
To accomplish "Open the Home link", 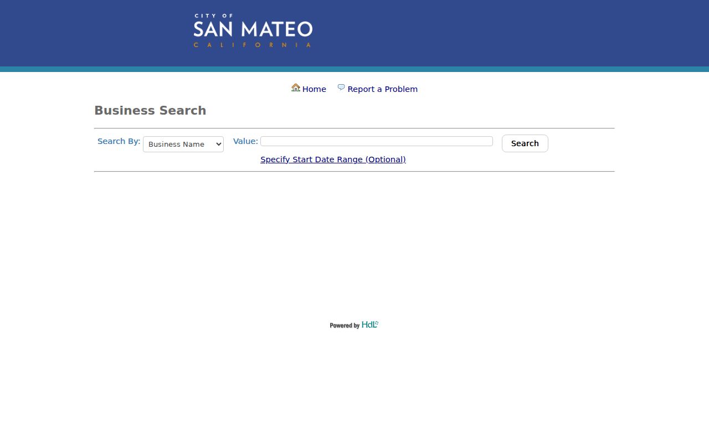I will click(x=314, y=89).
